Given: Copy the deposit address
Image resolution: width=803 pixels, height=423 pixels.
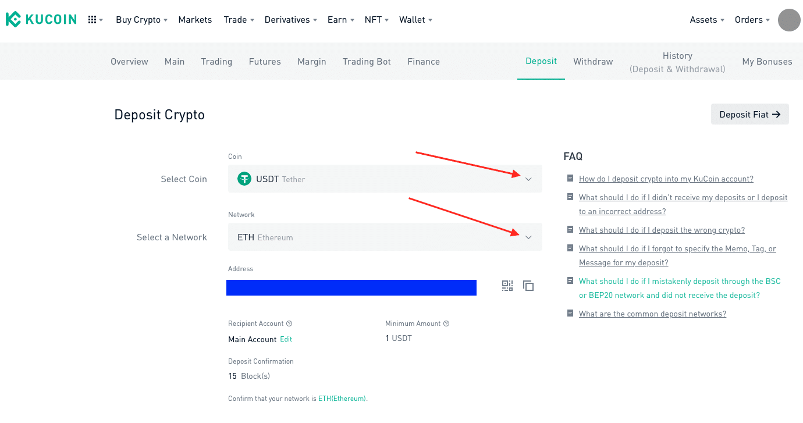Looking at the screenshot, I should (528, 286).
